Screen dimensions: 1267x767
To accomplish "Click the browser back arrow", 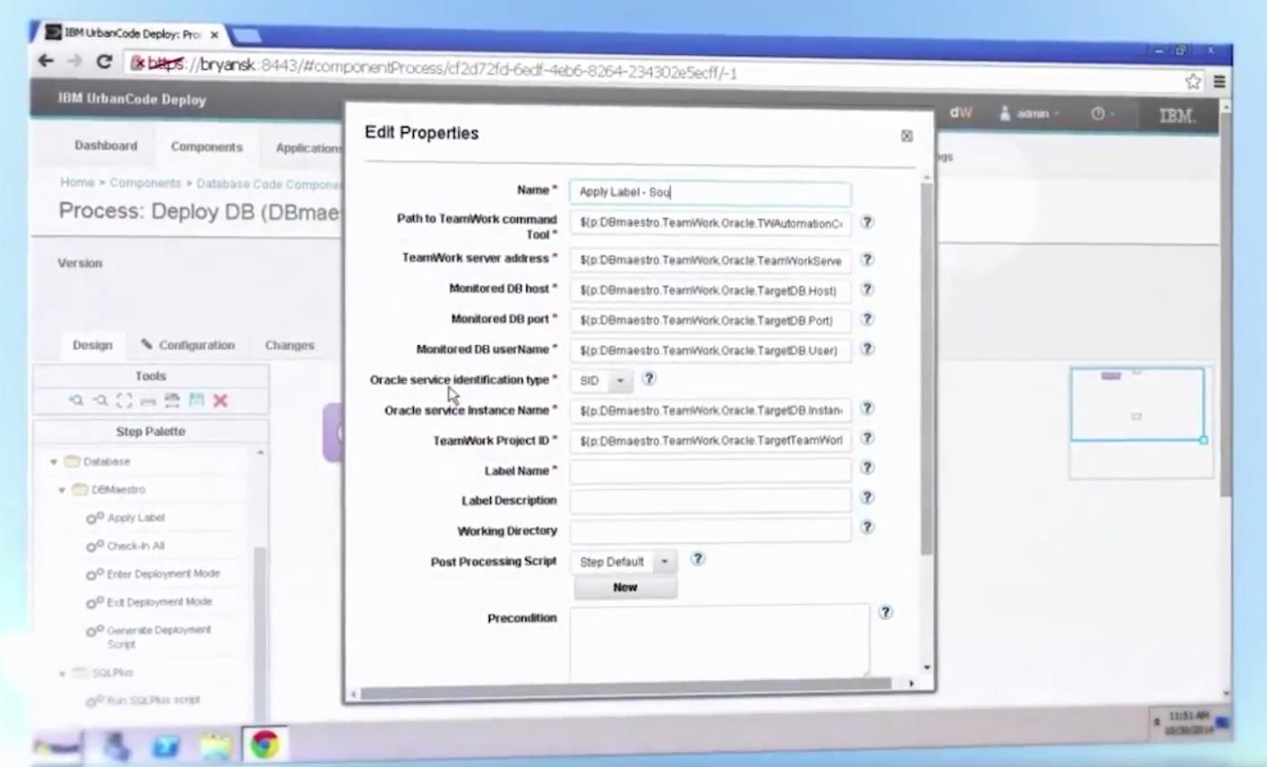I will [x=45, y=61].
